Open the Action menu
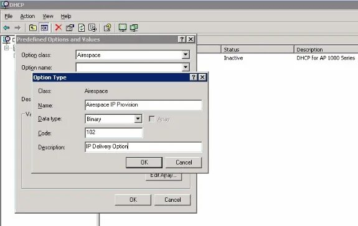 coord(27,16)
